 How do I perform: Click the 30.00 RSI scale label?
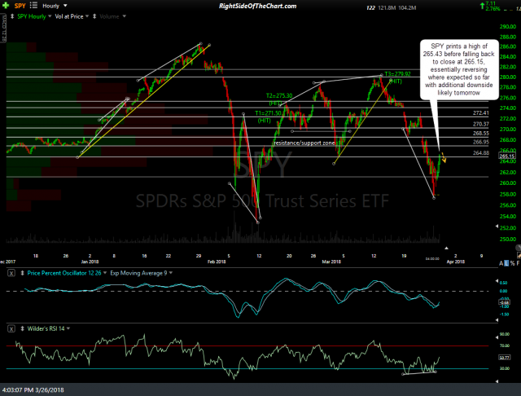505,368
